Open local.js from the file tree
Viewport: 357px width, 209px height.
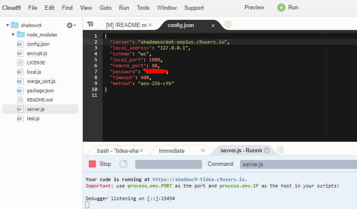coord(34,72)
